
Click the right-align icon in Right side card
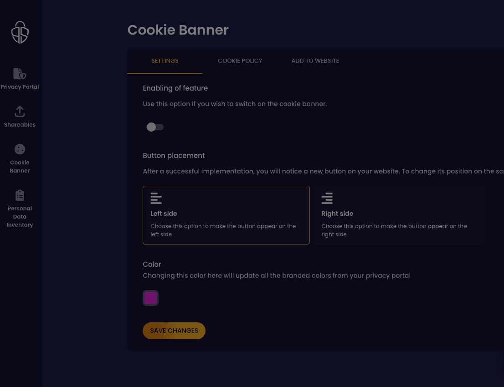[x=327, y=198]
